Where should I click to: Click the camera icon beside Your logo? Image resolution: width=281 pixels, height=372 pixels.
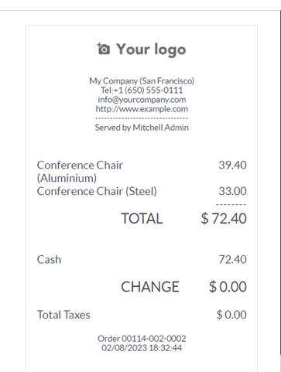[104, 49]
